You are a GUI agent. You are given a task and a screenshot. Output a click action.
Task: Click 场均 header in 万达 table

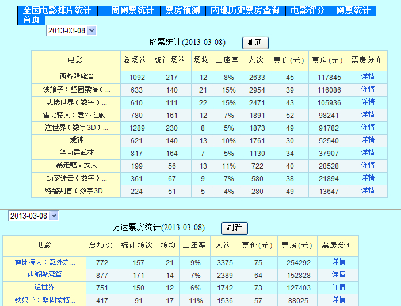click(x=168, y=246)
